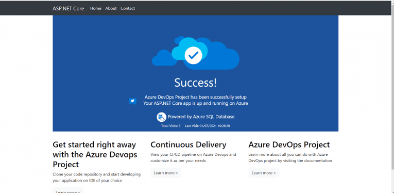Click 'Azure DevOps Project has been successfully setup' text
Viewport: 394px width, 193px height.
196,97
